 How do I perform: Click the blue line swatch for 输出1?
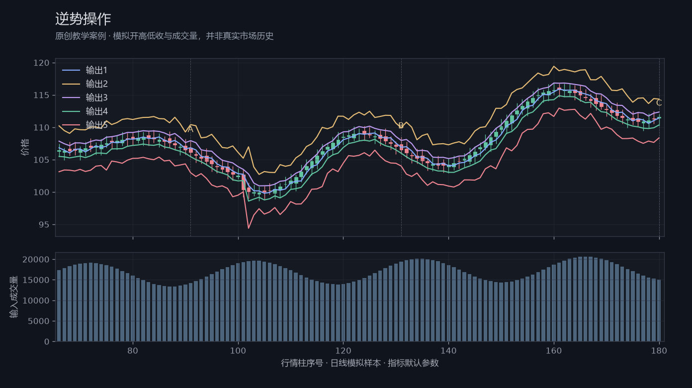pyautogui.click(x=71, y=70)
